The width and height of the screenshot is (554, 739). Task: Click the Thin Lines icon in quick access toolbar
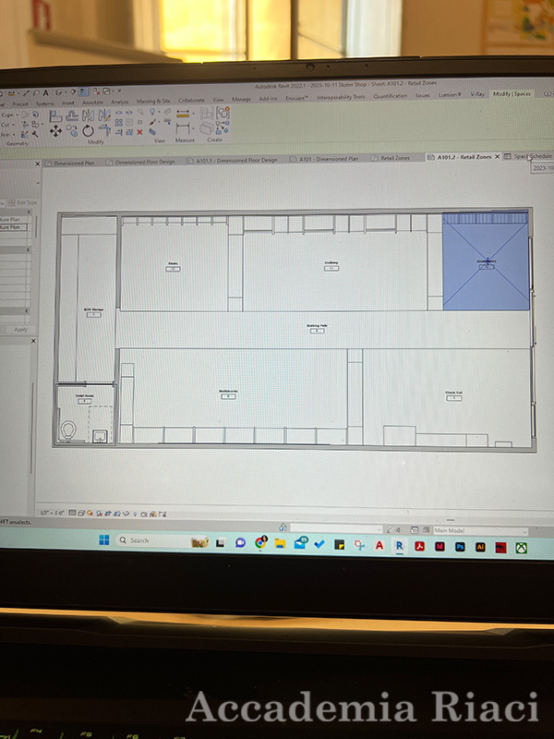(x=83, y=91)
